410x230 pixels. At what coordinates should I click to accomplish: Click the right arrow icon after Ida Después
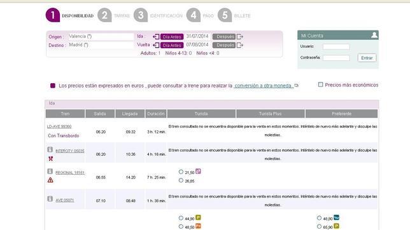coord(240,37)
